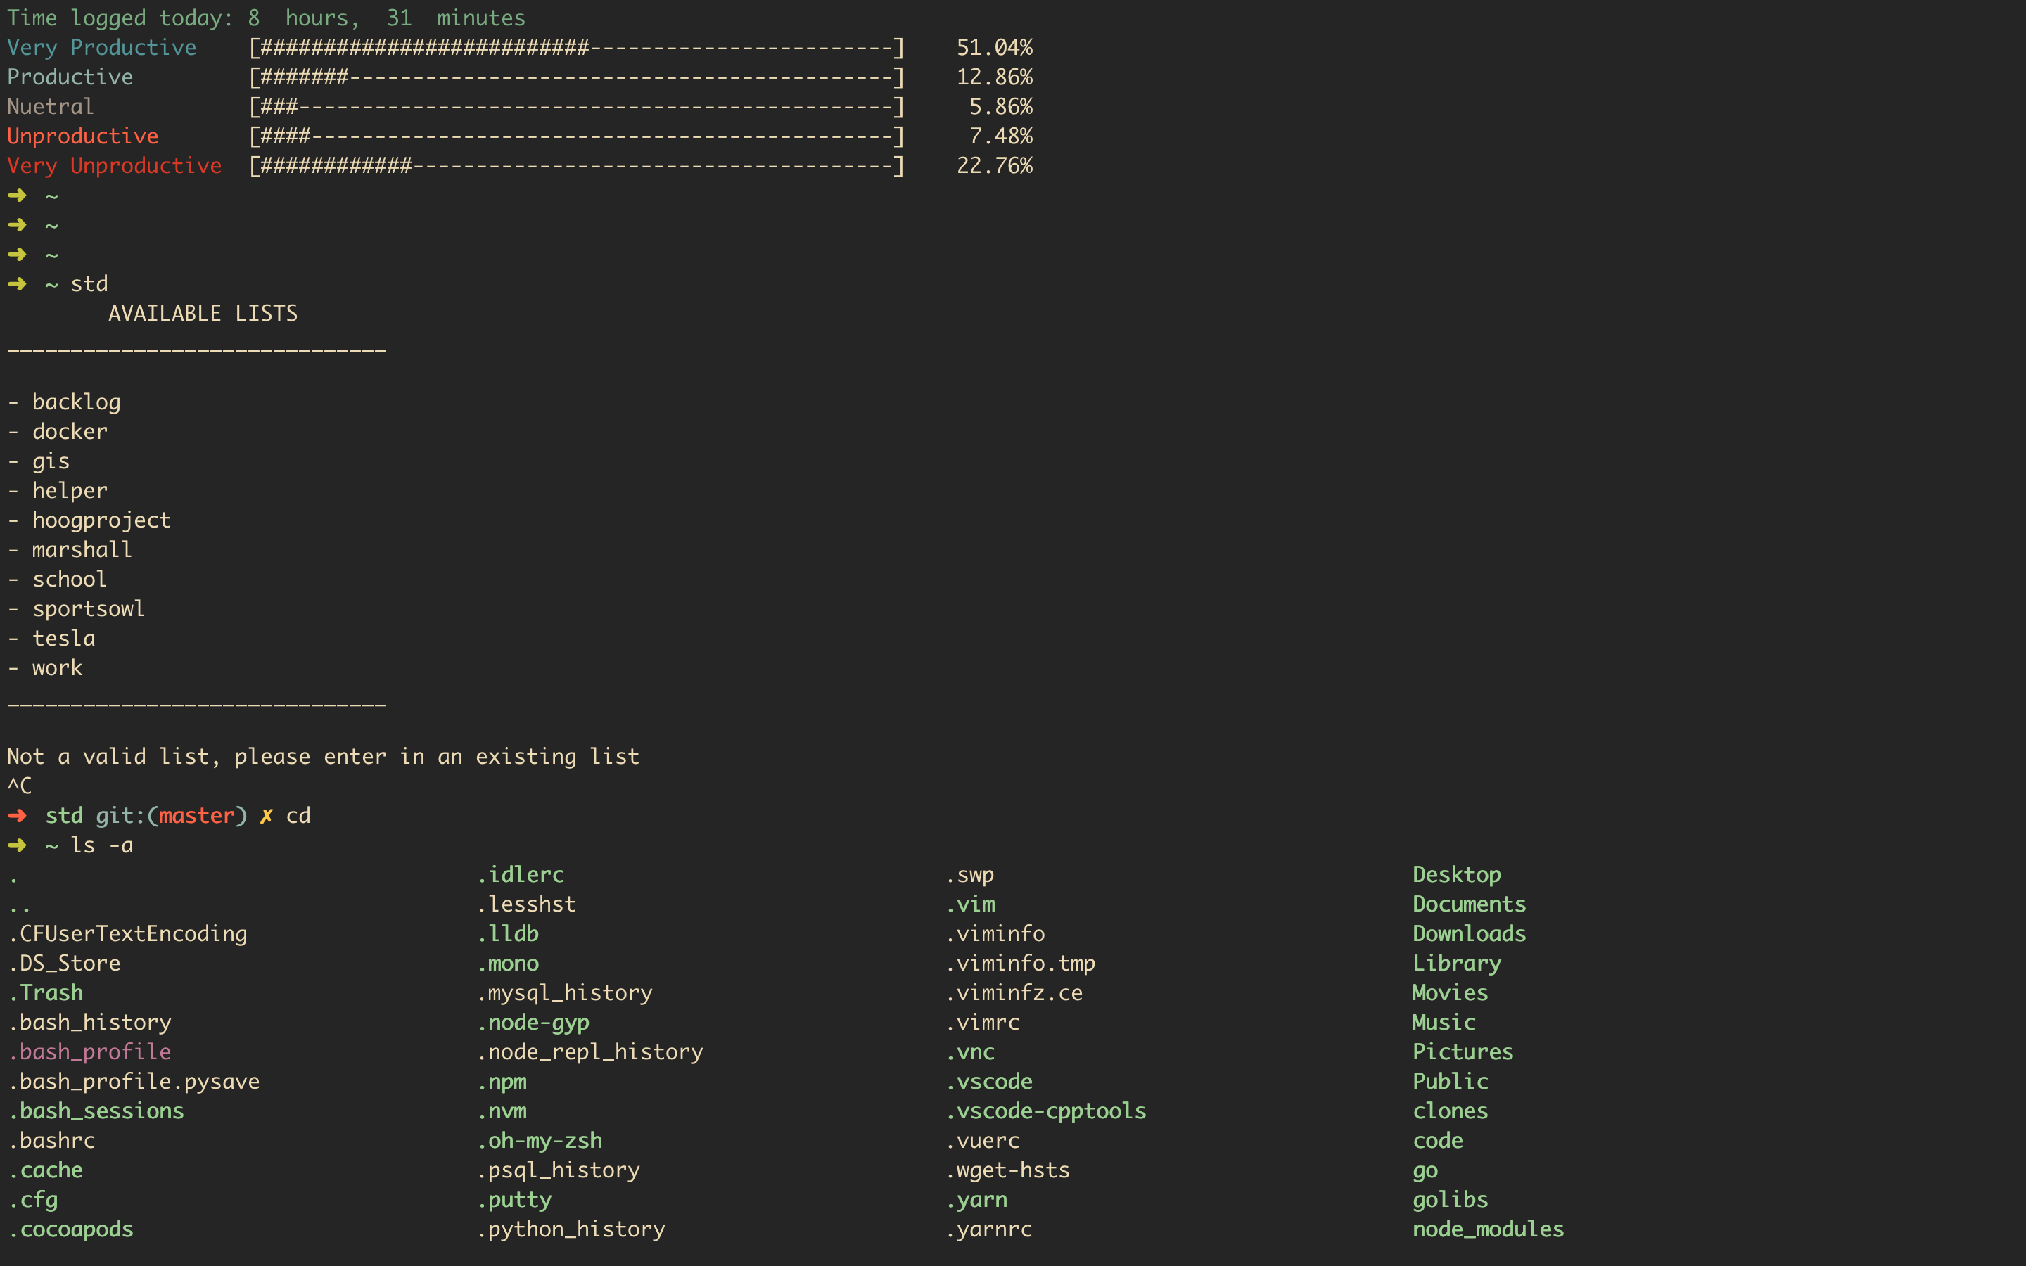Expand the 'docker' list entry

click(x=65, y=432)
